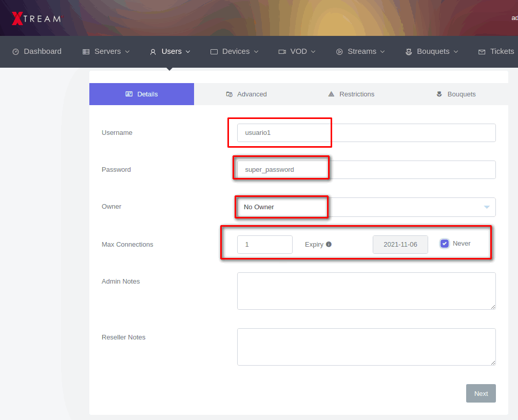Click the Expiry info icon
The image size is (518, 420).
[x=329, y=244]
